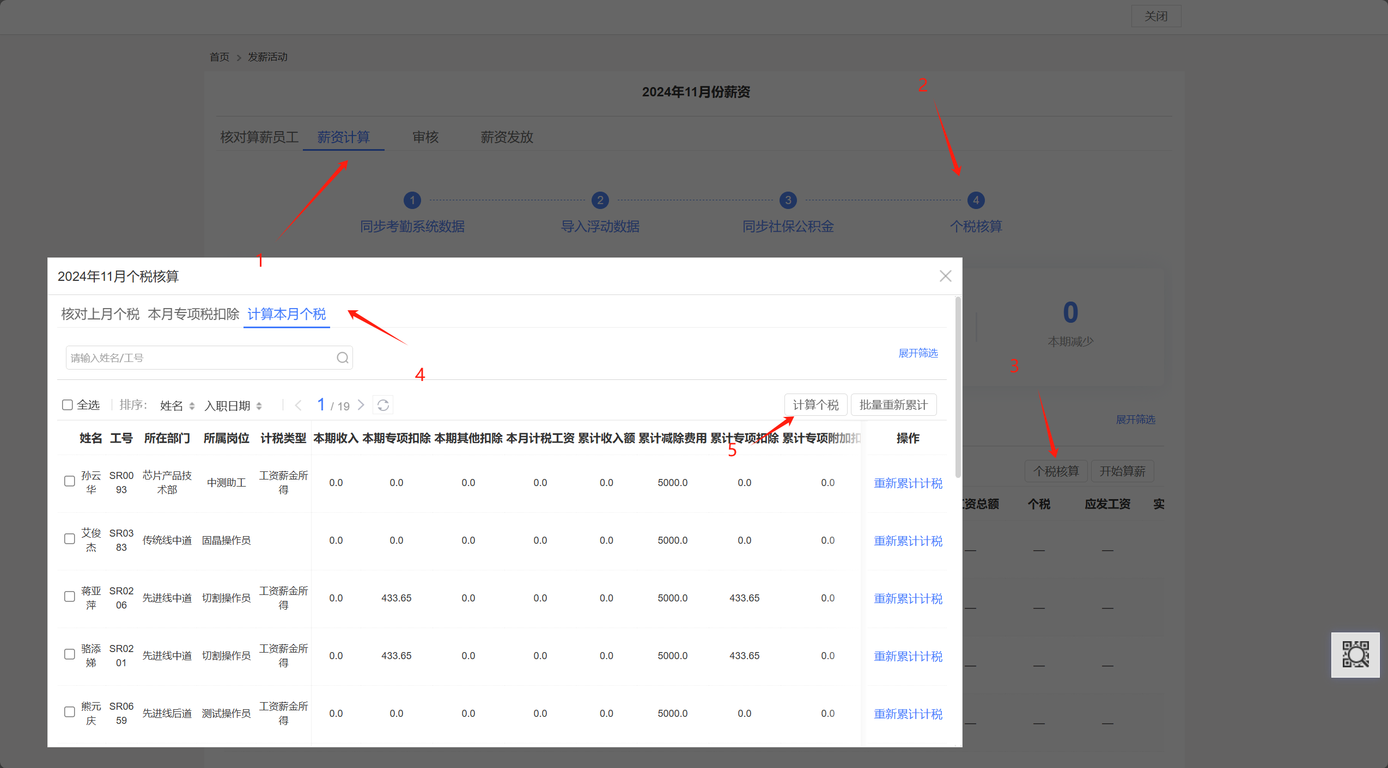
Task: Sort the list by 入职日期 arrows
Action: point(259,406)
